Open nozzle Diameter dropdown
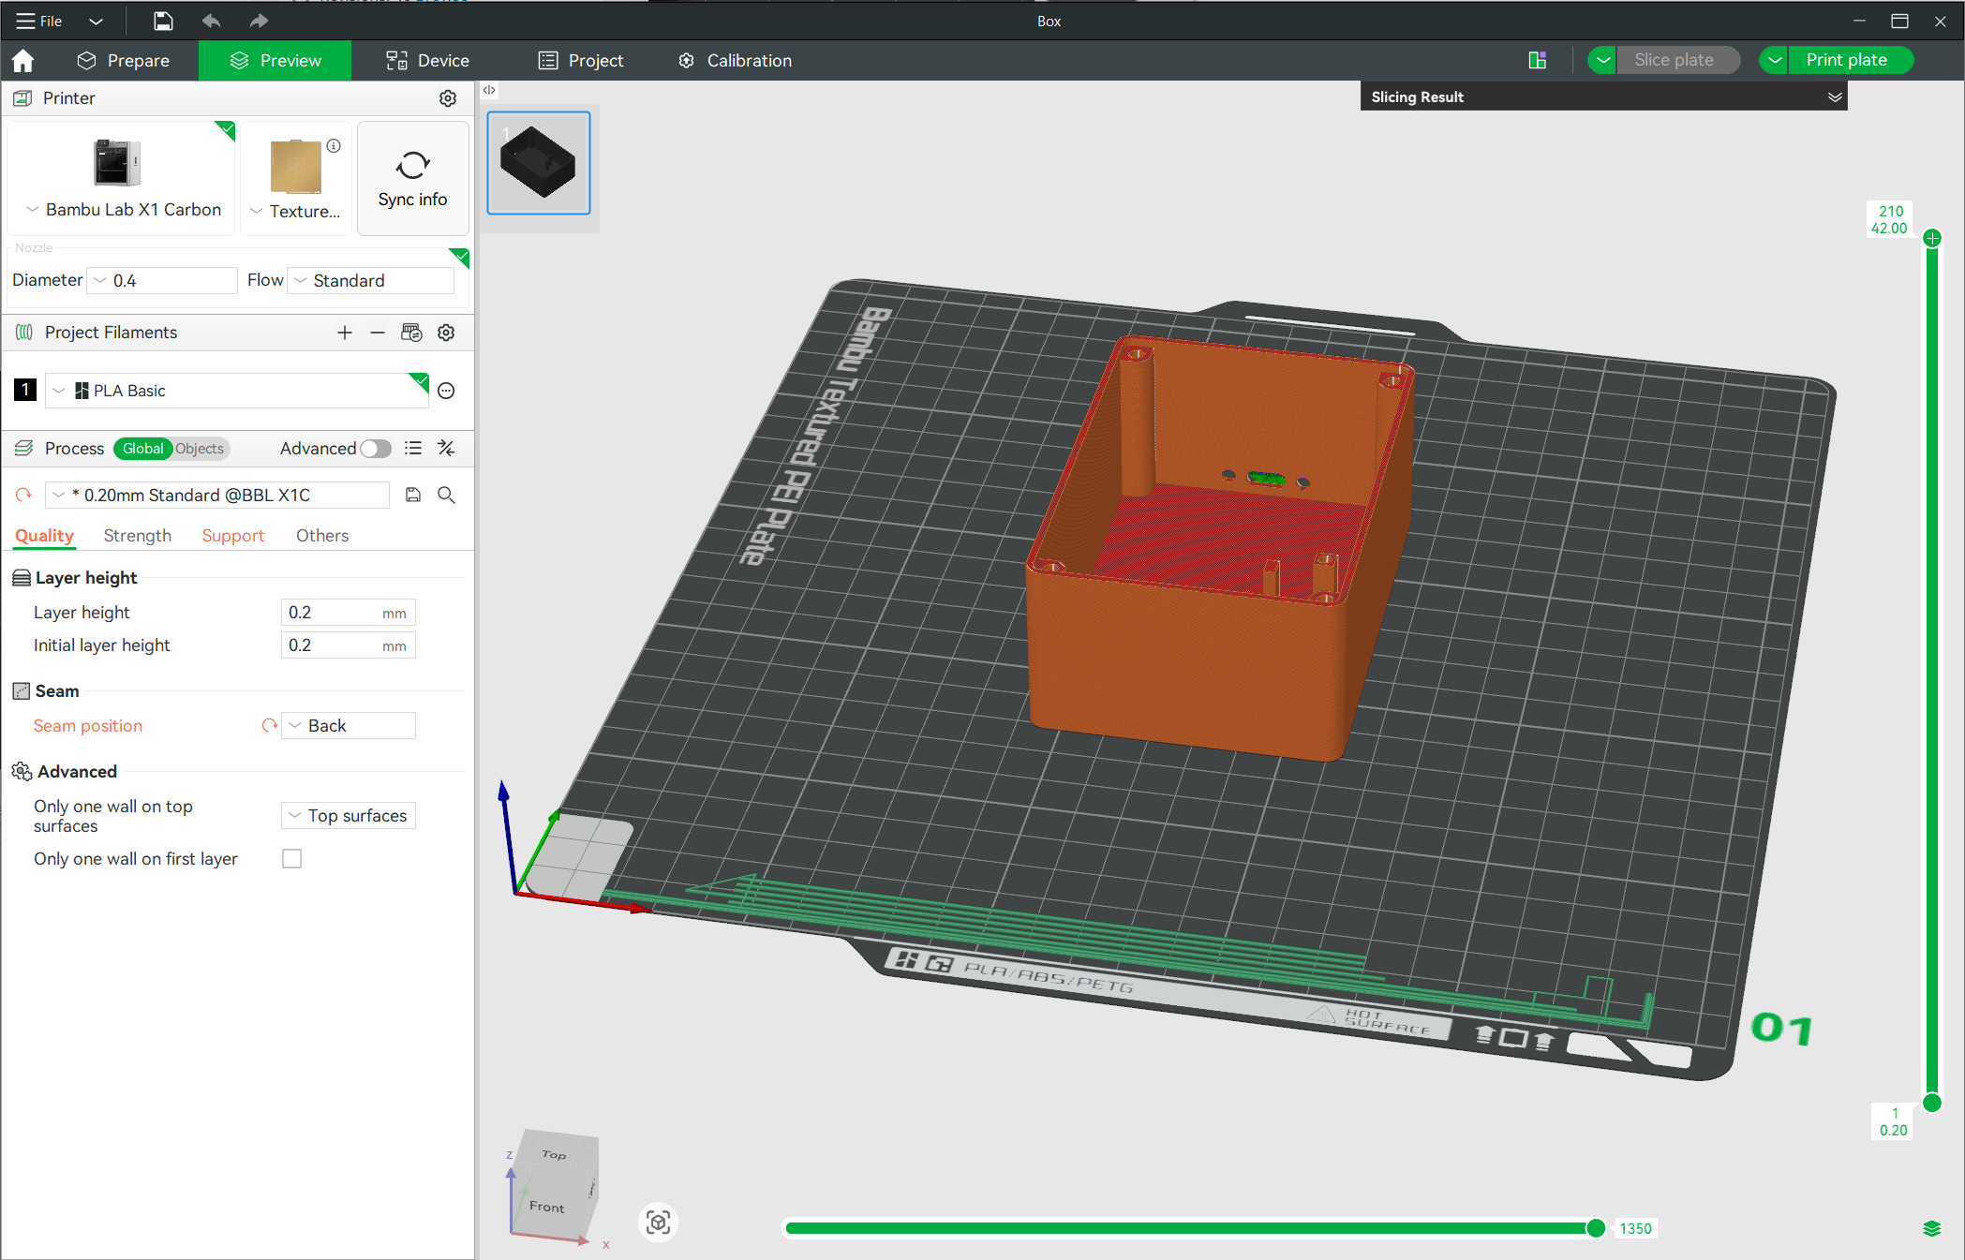 click(x=163, y=280)
